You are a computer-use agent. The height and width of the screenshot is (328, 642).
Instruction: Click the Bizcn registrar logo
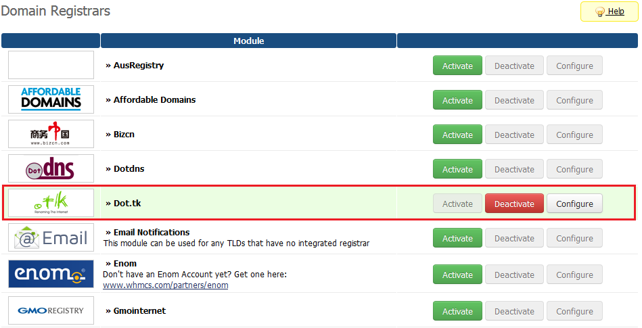(51, 134)
